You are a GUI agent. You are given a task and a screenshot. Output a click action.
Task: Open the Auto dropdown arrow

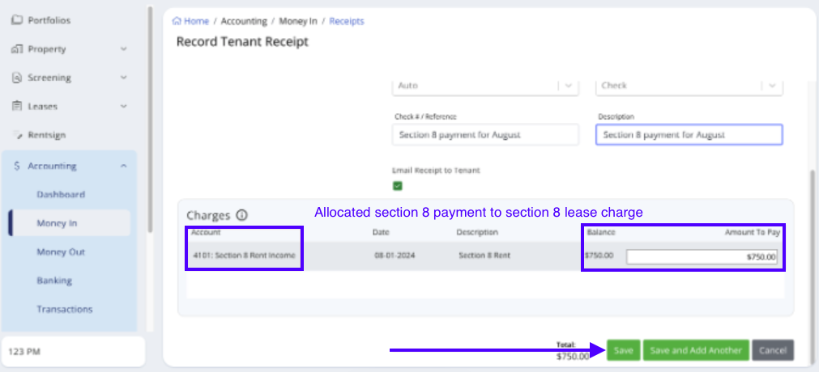coord(568,86)
